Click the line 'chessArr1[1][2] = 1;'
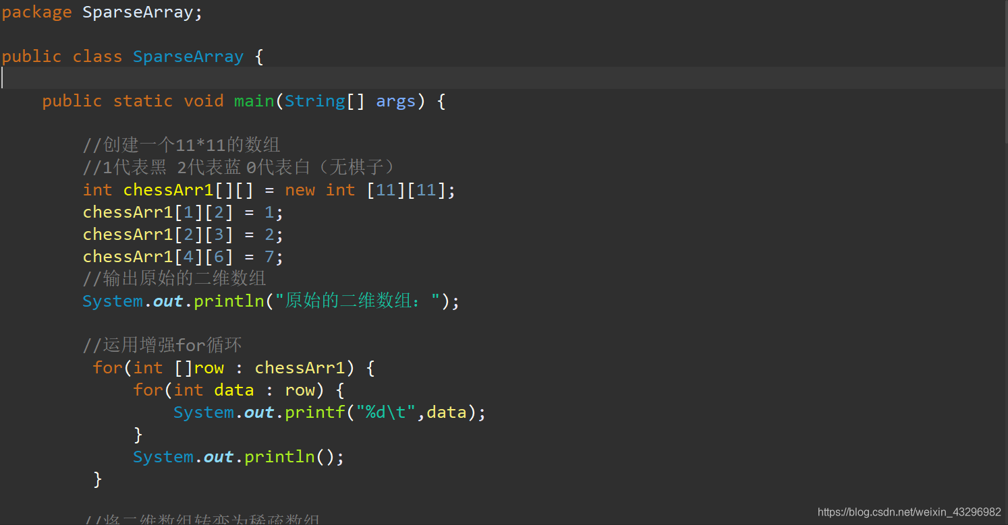The height and width of the screenshot is (525, 1008). tap(183, 212)
